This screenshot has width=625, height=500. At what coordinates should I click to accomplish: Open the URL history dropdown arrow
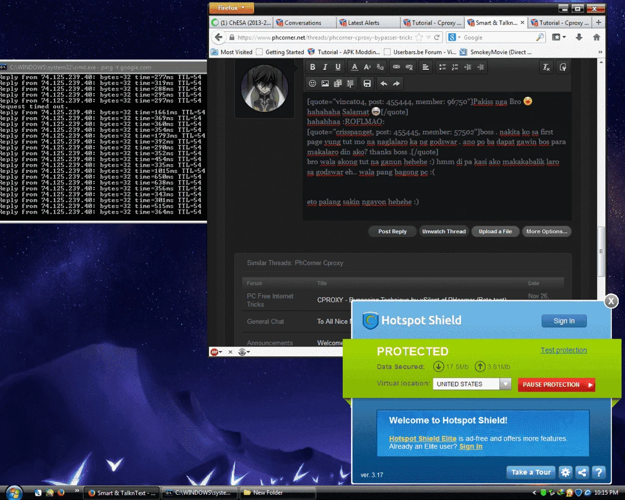click(x=428, y=37)
